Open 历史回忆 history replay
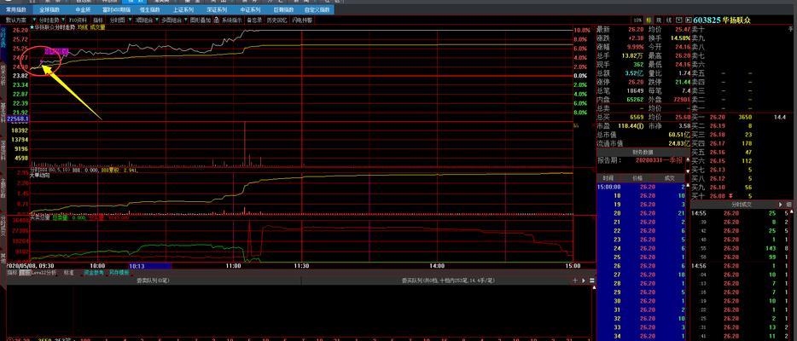This screenshot has width=797, height=341. click(277, 20)
